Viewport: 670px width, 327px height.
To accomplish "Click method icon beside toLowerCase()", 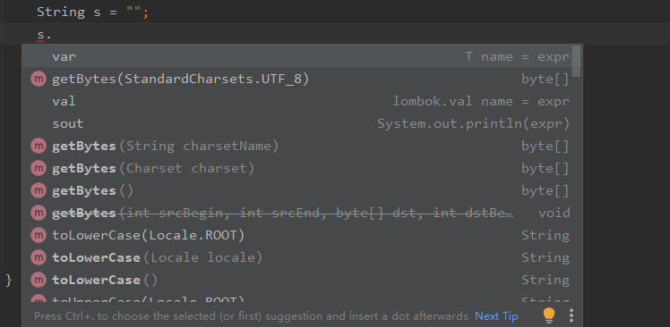I will tap(39, 280).
